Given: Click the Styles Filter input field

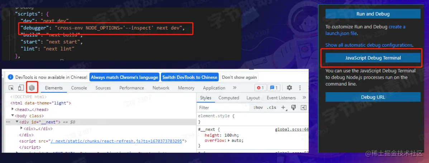Looking at the screenshot, I should 224,107.
